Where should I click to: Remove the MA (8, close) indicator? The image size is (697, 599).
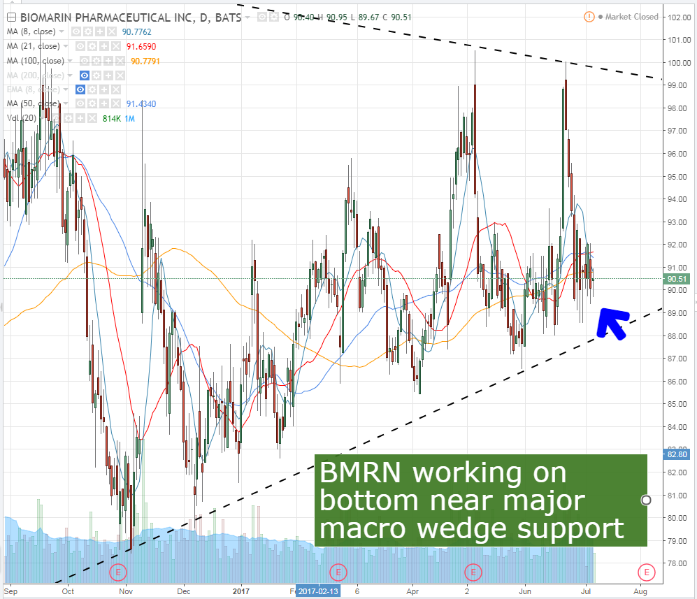pos(112,31)
